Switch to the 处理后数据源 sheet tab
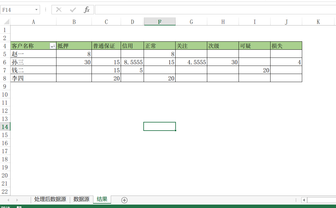This screenshot has height=208, width=336. click(x=50, y=199)
